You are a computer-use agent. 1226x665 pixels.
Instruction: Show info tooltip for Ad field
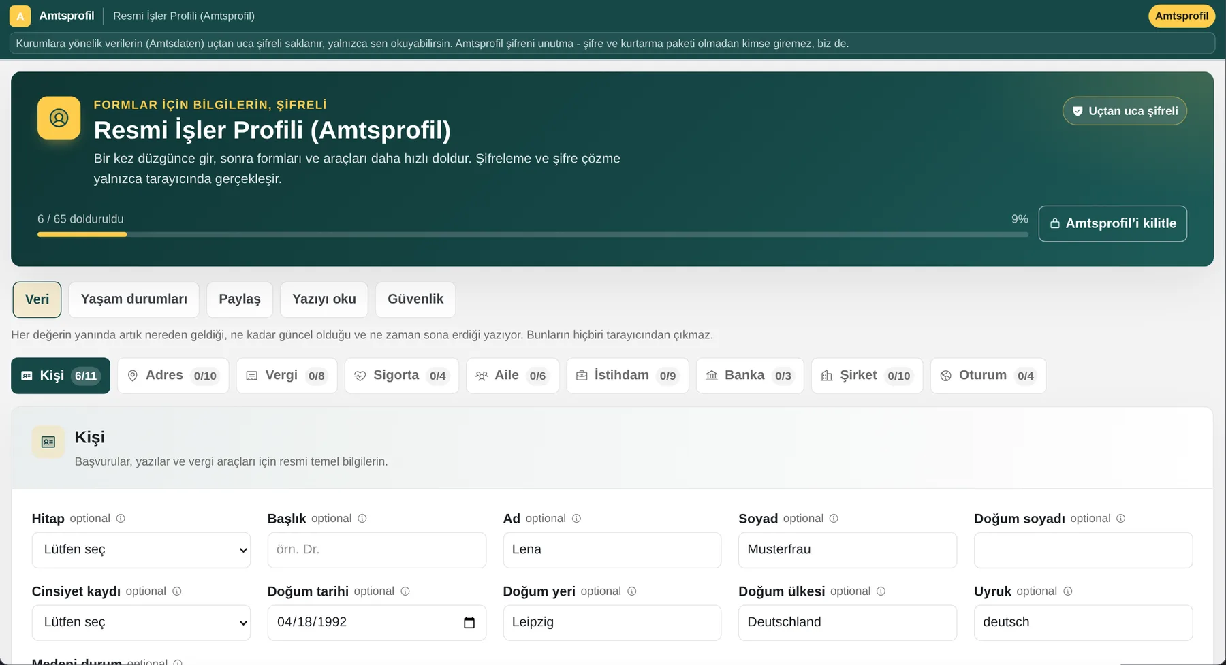click(576, 519)
